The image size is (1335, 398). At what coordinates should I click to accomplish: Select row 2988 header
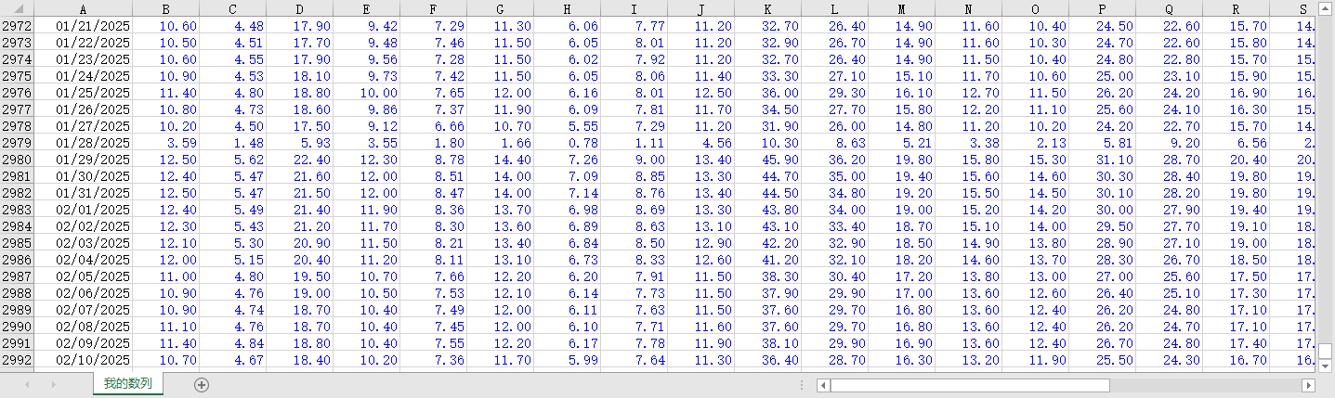[x=16, y=293]
